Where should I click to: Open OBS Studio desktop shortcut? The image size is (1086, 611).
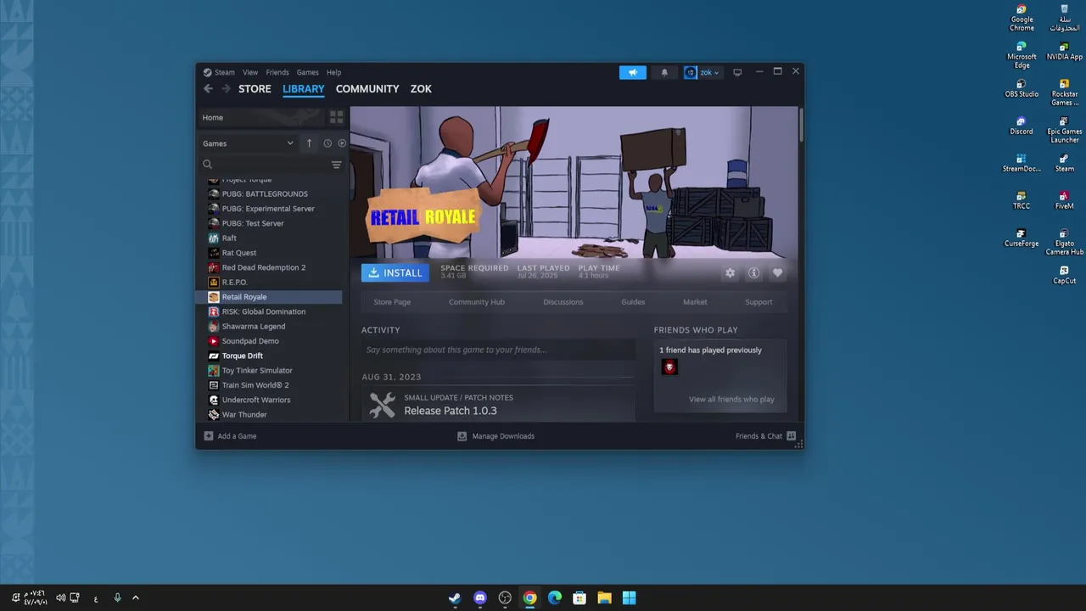pos(1022,88)
